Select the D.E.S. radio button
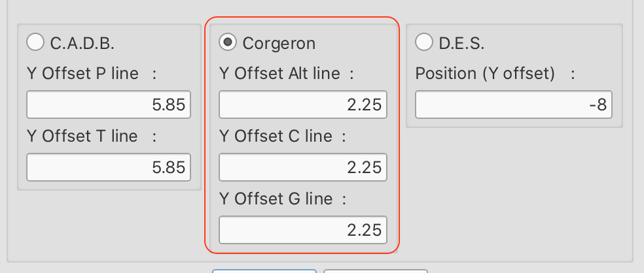The height and width of the screenshot is (273, 644). pos(424,43)
